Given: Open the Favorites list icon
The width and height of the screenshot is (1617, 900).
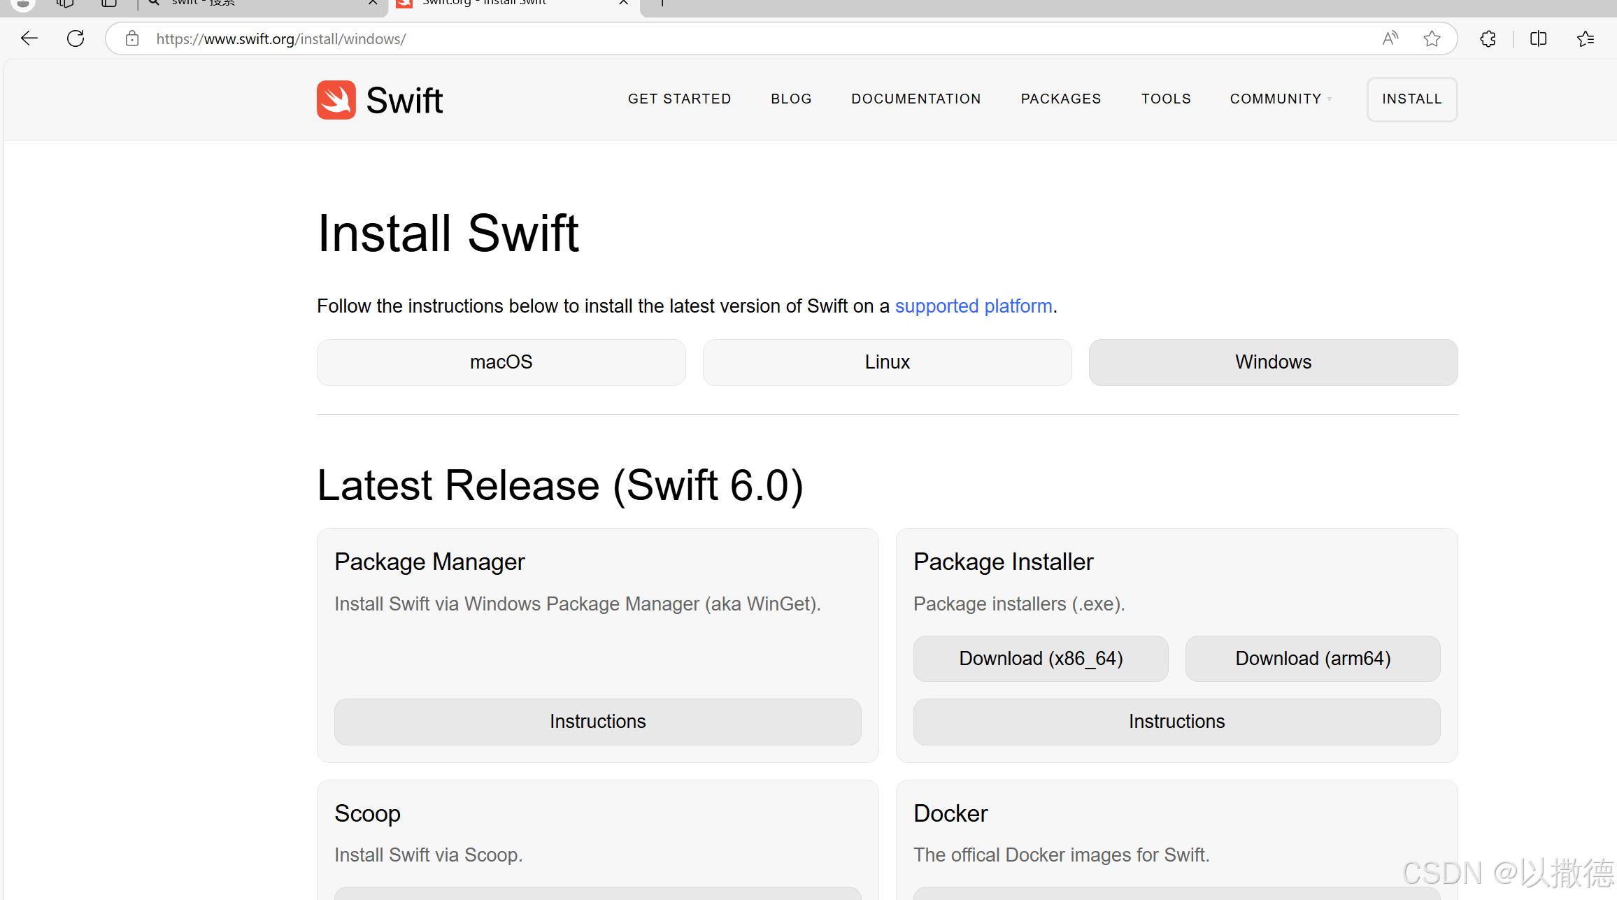Looking at the screenshot, I should click(x=1586, y=38).
